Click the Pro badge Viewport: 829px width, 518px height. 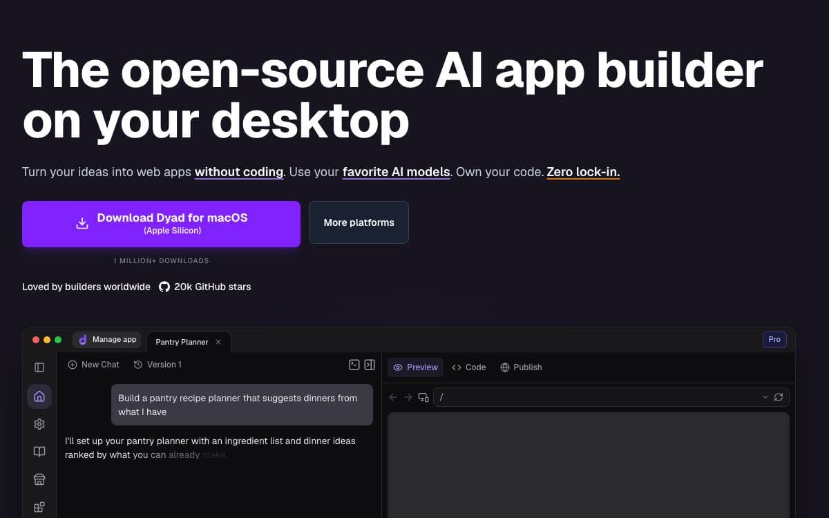[x=774, y=339]
